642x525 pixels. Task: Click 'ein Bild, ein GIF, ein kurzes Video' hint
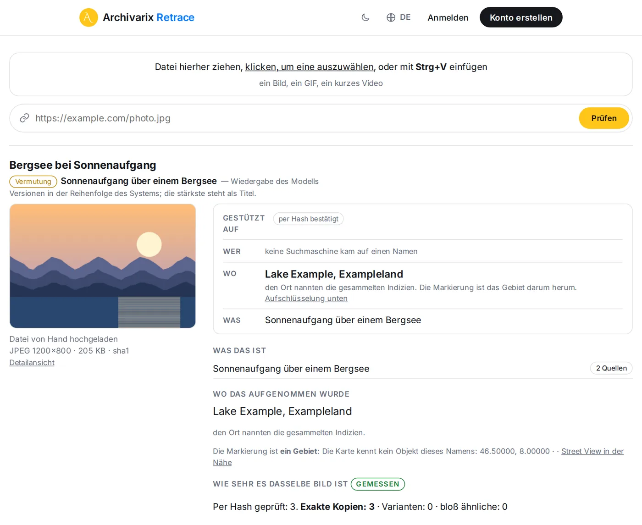click(x=321, y=83)
